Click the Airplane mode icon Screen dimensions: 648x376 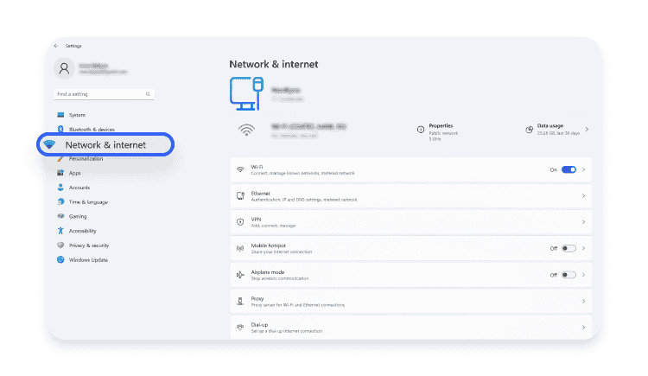(x=240, y=275)
